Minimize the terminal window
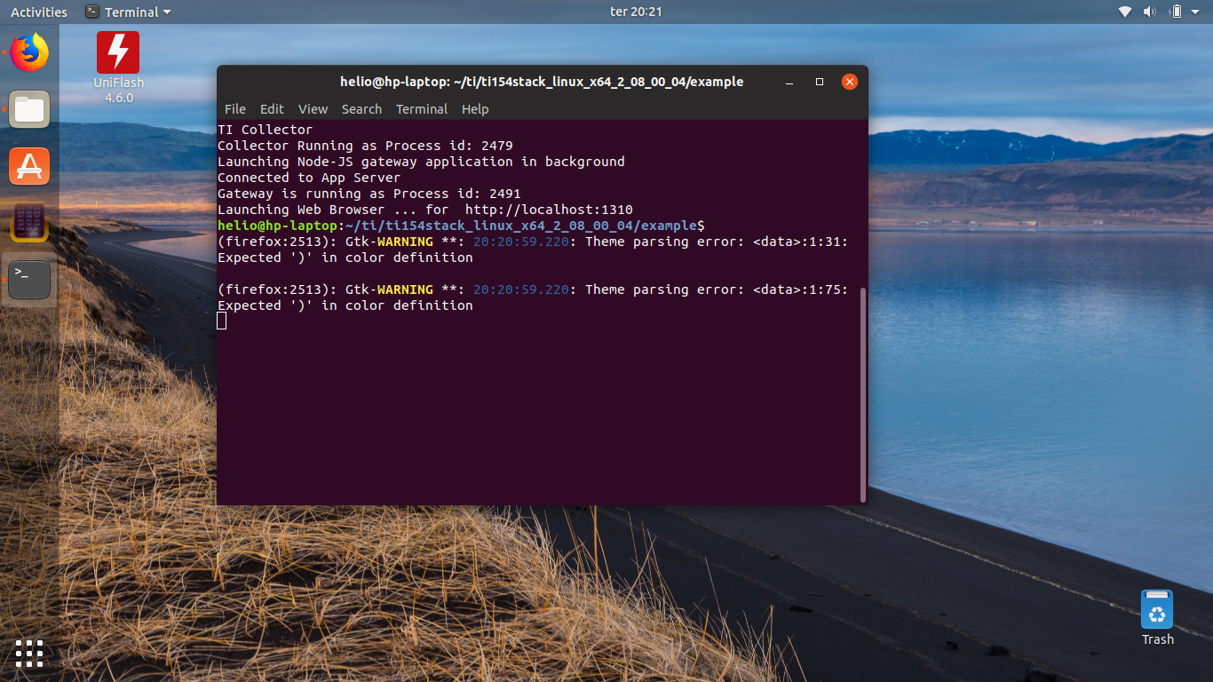The image size is (1213, 682). click(x=789, y=82)
